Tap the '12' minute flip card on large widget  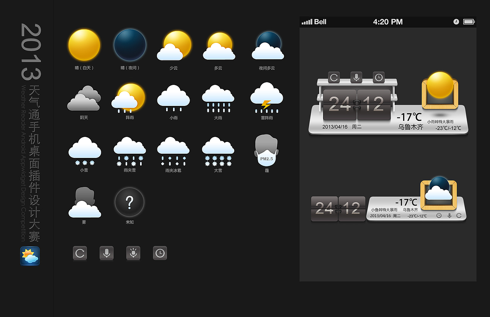pos(374,104)
